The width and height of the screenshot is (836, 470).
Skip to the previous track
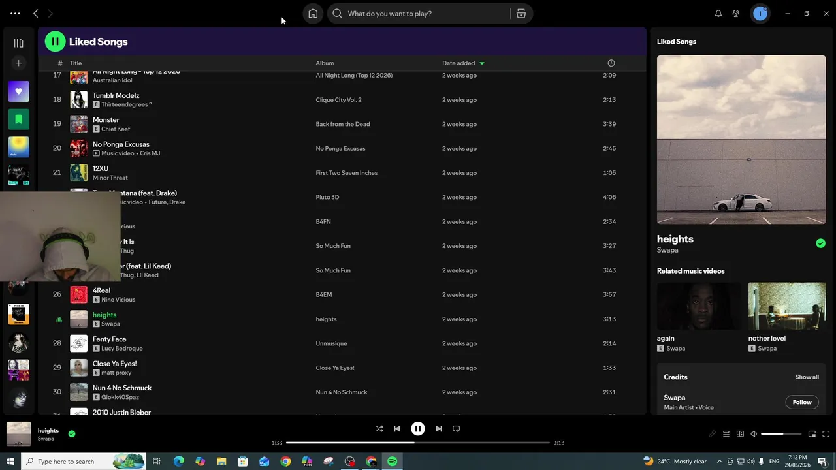click(x=397, y=429)
